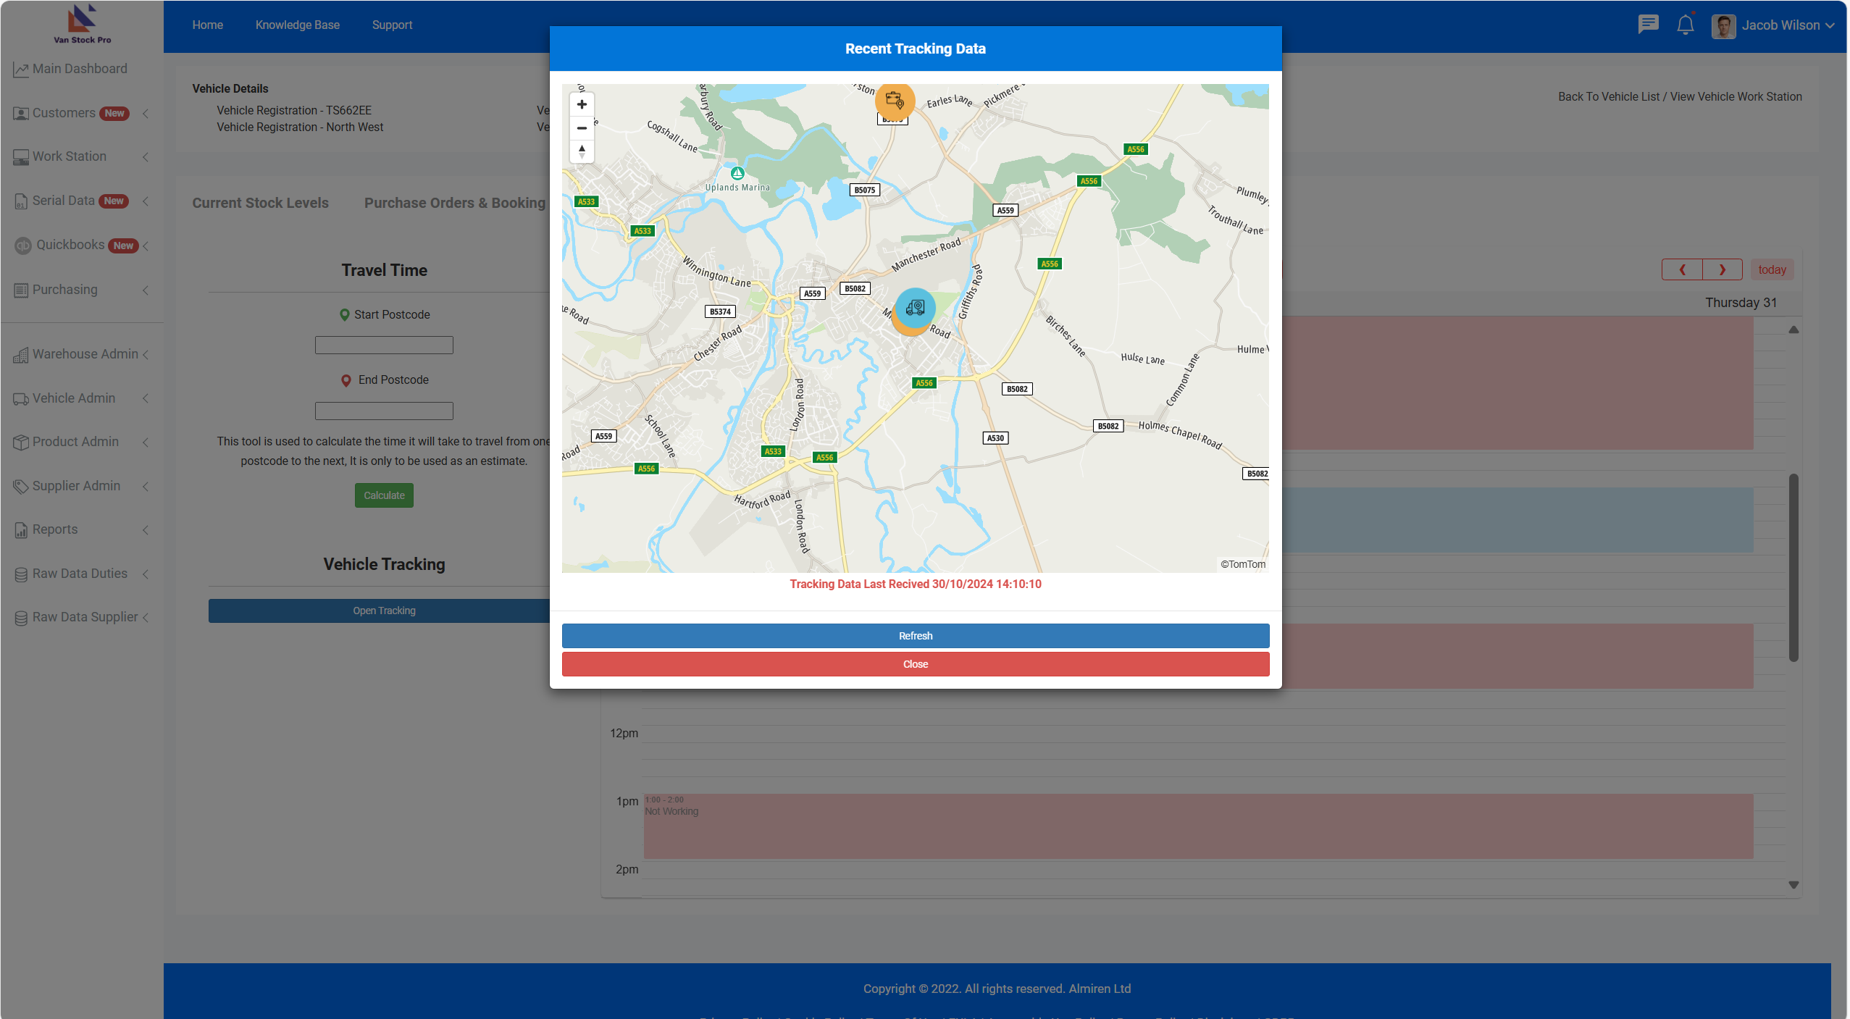Click the Van Stock Pro logo
Viewport: 1850px width, 1019px height.
coord(82,24)
